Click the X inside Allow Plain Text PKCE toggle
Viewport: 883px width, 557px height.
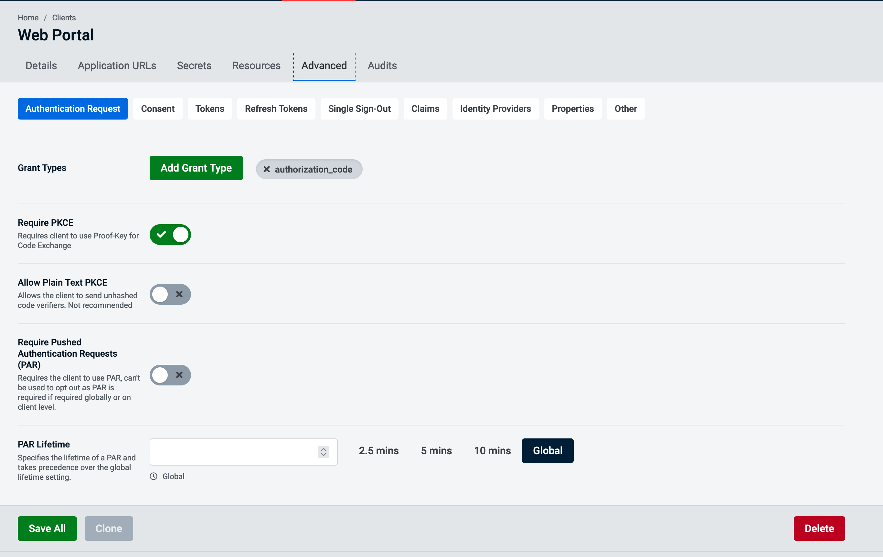pos(179,294)
